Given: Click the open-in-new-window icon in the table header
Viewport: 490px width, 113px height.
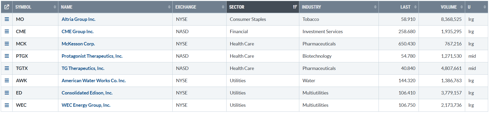Looking at the screenshot, I should point(7,7).
